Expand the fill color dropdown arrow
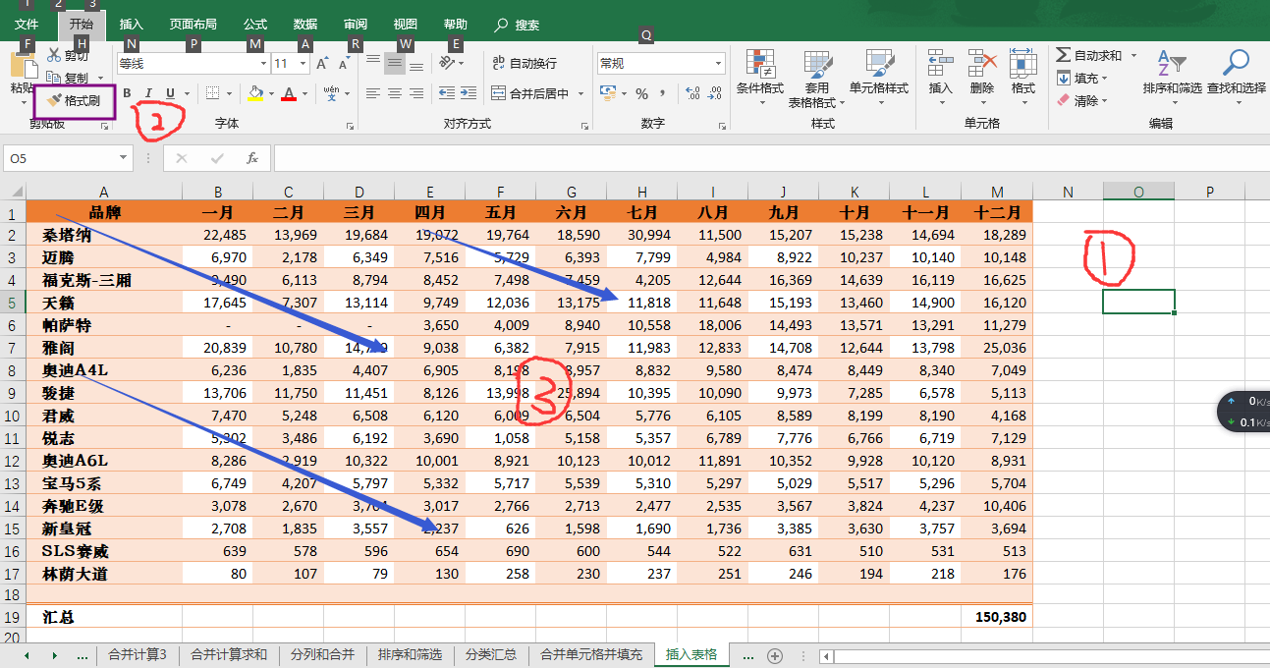This screenshot has height=668, width=1270. click(x=269, y=93)
